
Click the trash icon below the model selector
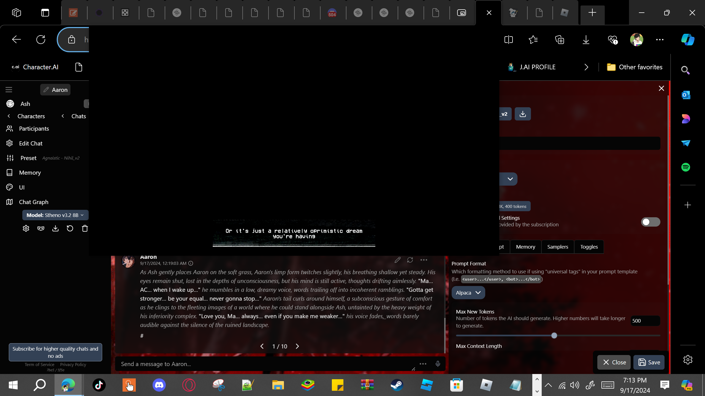click(x=85, y=228)
